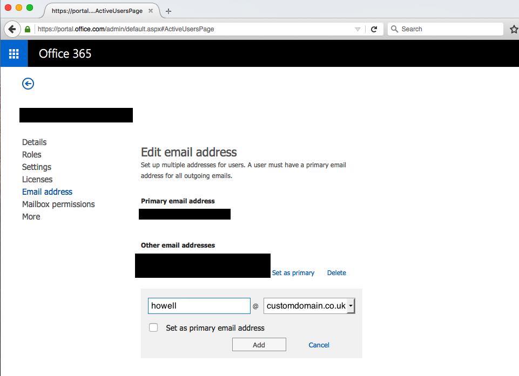
Task: Click into the browser Search box
Action: (445, 29)
